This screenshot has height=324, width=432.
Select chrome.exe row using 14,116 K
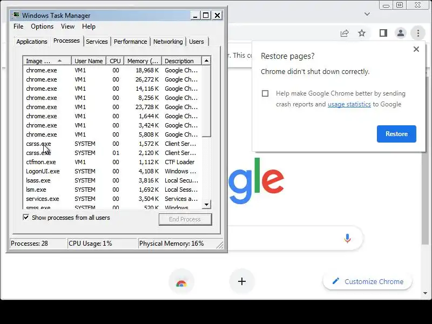112,89
